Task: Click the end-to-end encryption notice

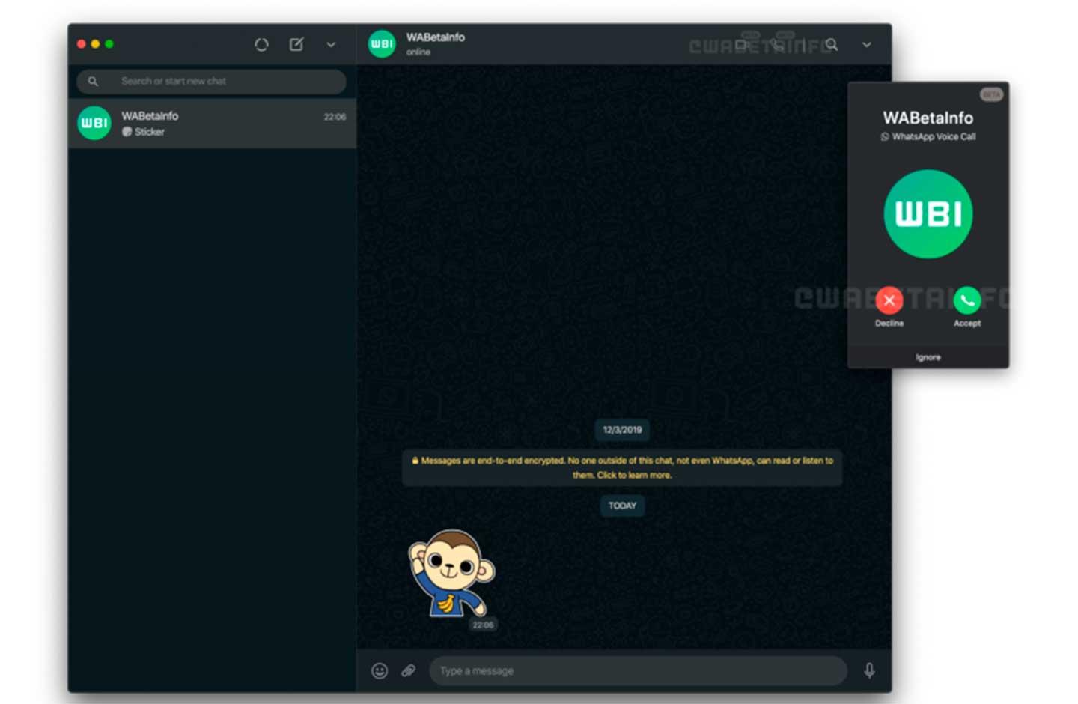Action: coord(622,467)
